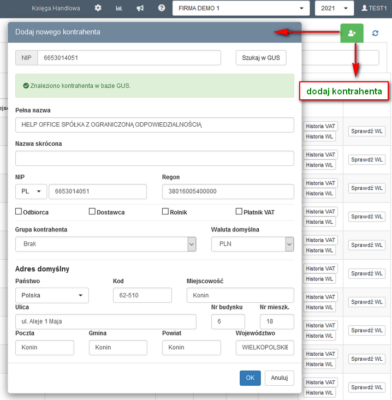Image resolution: width=392 pixels, height=400 pixels.
Task: Check the Odbiorca checkbox
Action: click(19, 212)
